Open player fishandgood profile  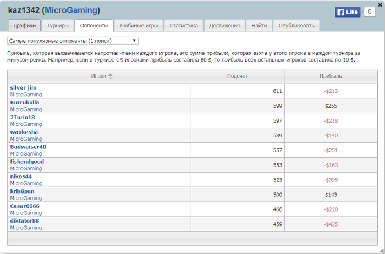point(27,162)
